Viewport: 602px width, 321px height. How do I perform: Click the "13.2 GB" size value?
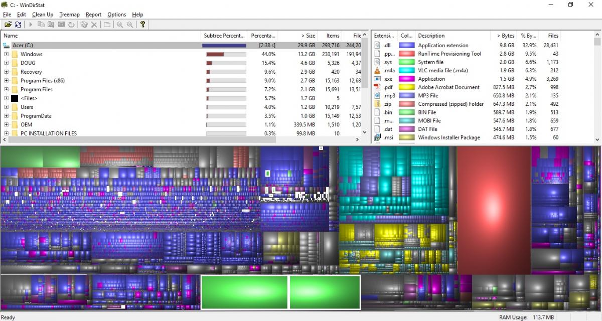click(307, 54)
